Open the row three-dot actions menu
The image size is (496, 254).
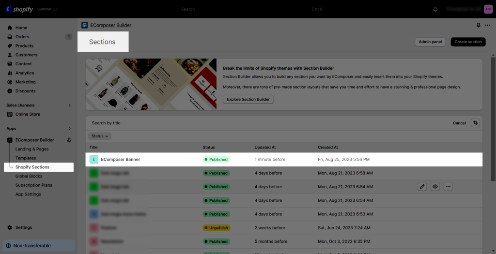point(448,187)
